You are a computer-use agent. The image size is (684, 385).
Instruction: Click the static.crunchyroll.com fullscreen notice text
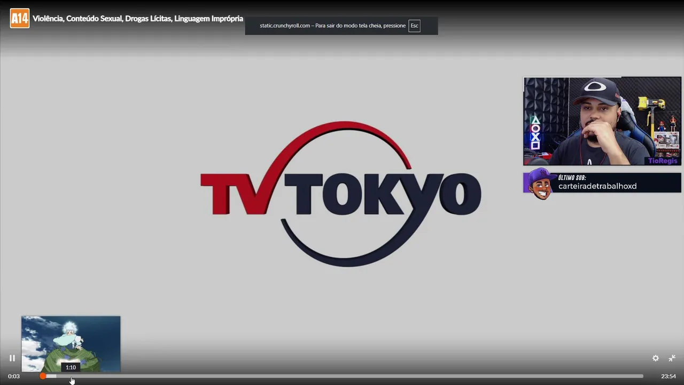332,26
